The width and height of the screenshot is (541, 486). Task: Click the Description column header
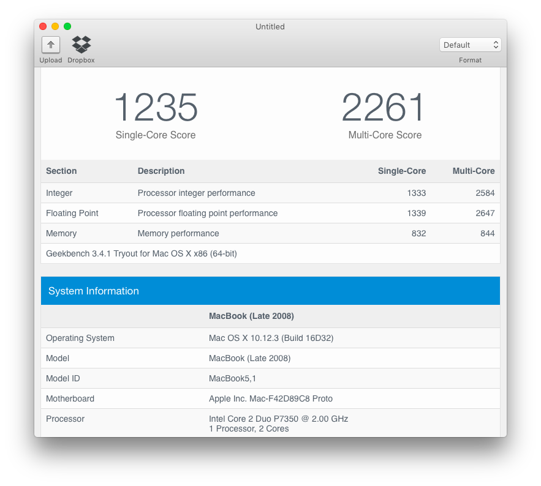click(161, 171)
